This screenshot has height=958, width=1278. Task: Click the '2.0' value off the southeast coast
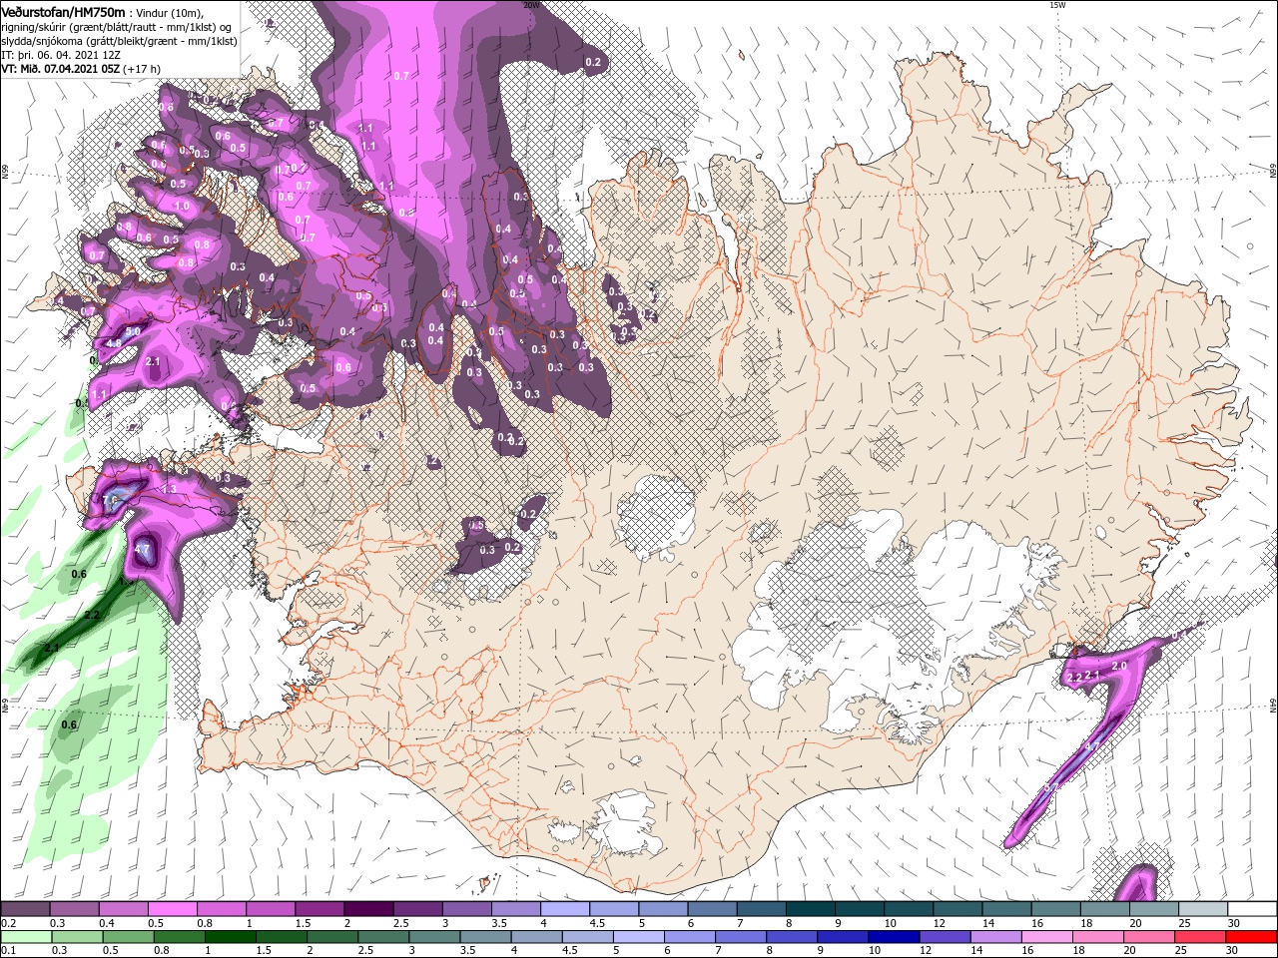1119,666
